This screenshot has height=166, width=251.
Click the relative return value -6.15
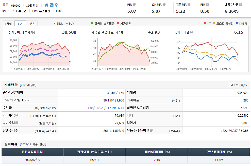[x=238, y=32]
